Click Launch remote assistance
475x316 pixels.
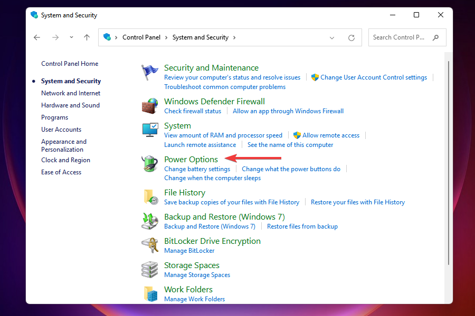pos(200,145)
